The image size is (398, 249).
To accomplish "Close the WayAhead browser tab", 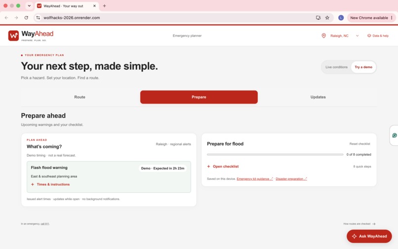I will tap(94, 6).
